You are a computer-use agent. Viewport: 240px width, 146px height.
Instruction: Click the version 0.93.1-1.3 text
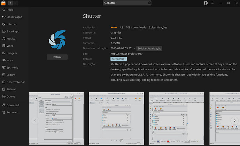click(x=116, y=38)
